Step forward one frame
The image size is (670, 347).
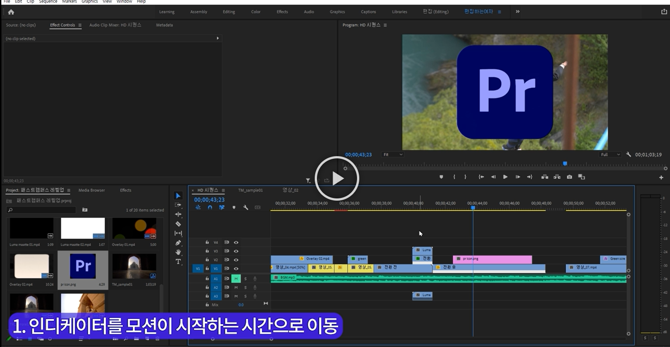pos(518,177)
